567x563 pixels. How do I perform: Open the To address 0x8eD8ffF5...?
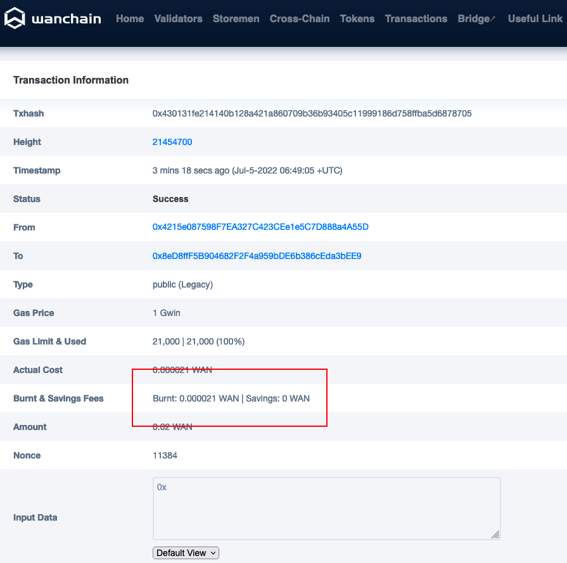point(257,256)
